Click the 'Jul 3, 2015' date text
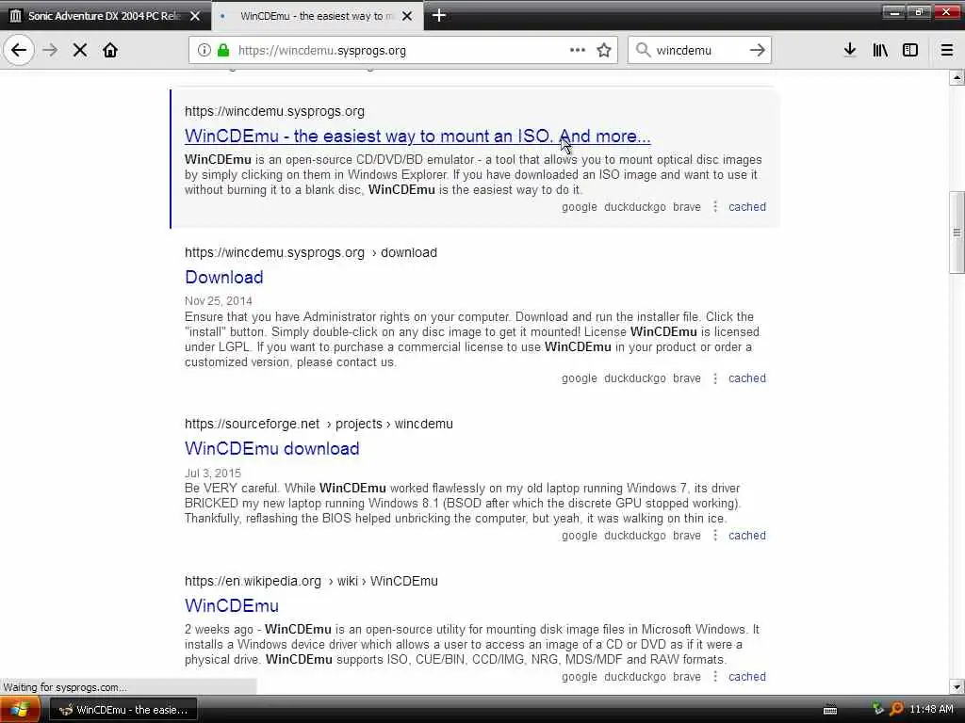The height and width of the screenshot is (723, 965). tap(213, 473)
